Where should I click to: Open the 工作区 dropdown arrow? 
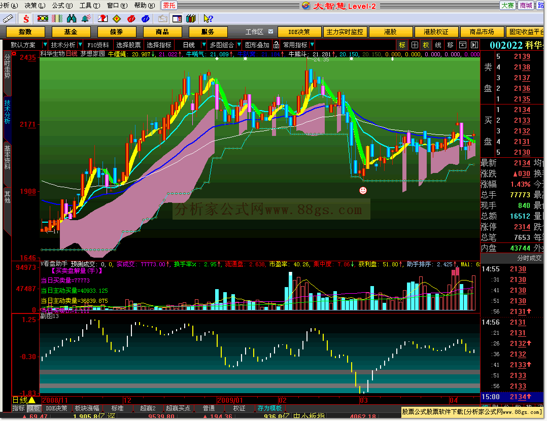(271, 32)
